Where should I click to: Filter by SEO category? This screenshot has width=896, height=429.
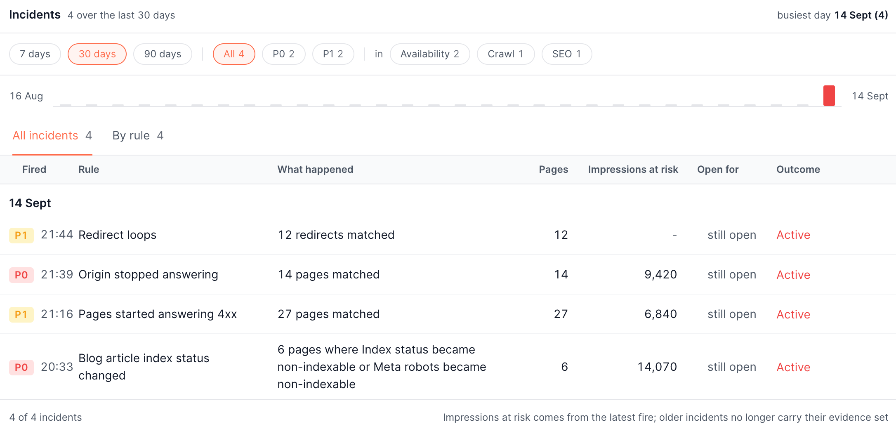(566, 54)
